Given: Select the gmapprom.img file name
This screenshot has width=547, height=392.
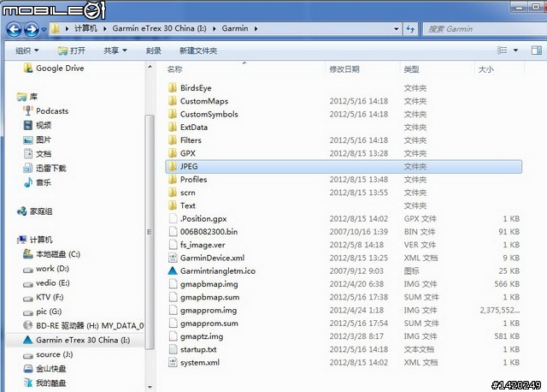Looking at the screenshot, I should (209, 310).
